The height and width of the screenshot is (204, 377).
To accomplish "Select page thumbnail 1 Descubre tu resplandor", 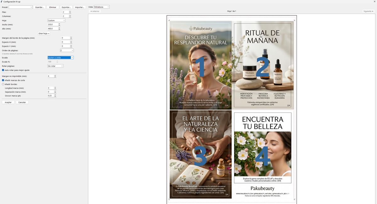I will click(200, 65).
